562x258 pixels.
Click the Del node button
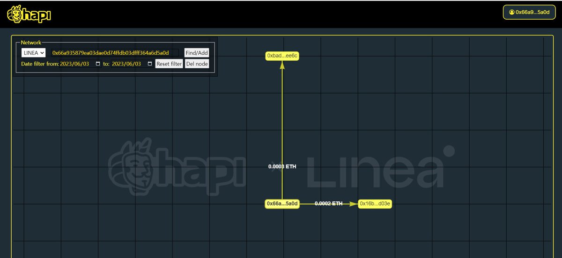point(197,64)
